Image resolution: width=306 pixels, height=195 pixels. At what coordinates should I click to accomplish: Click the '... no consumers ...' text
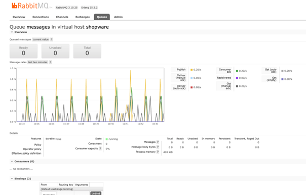pos(21,169)
